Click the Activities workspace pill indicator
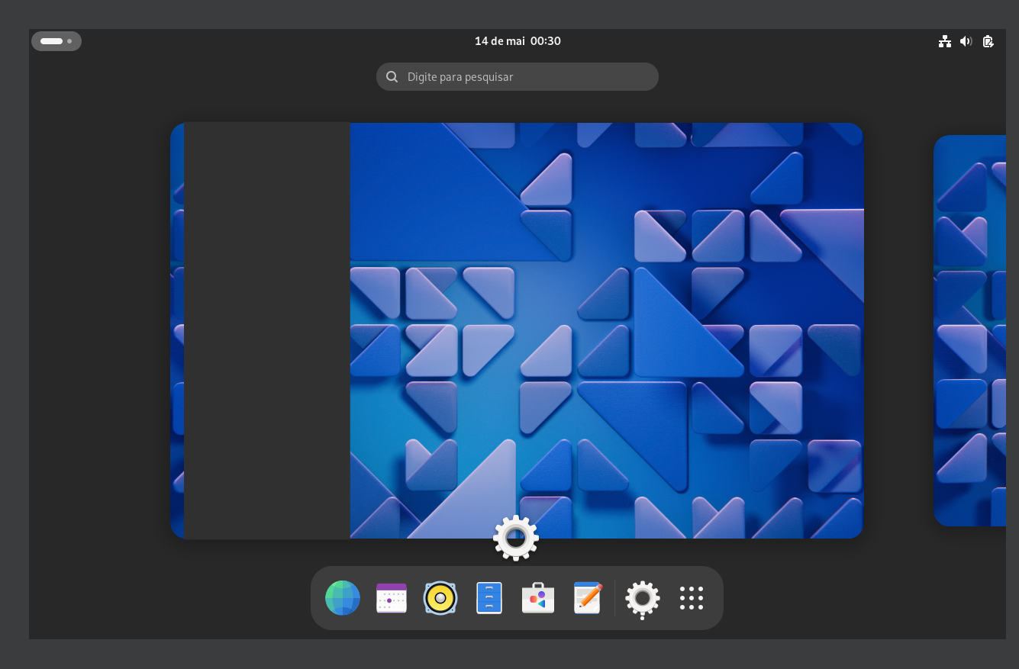1019x669 pixels. pyautogui.click(x=52, y=41)
